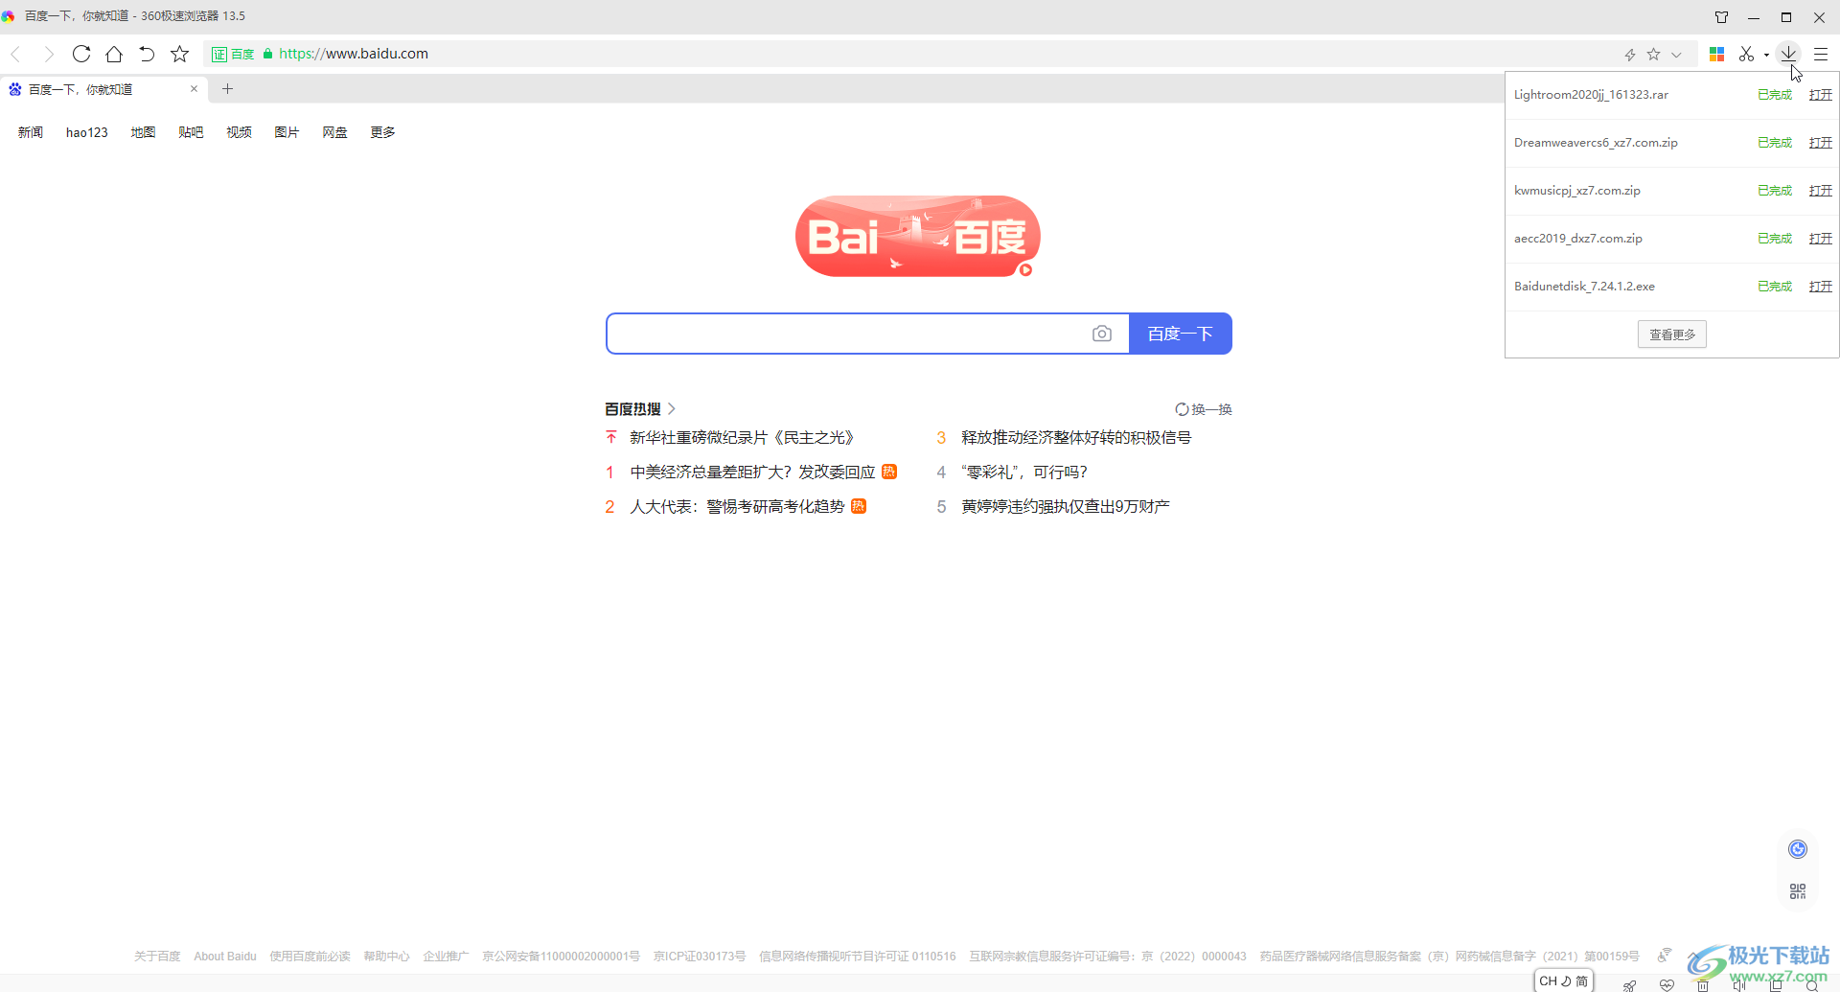Open the 贴吧 link

[x=191, y=132]
